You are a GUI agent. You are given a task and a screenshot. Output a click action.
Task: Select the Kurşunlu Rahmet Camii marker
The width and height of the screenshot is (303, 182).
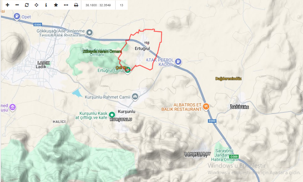[135, 96]
